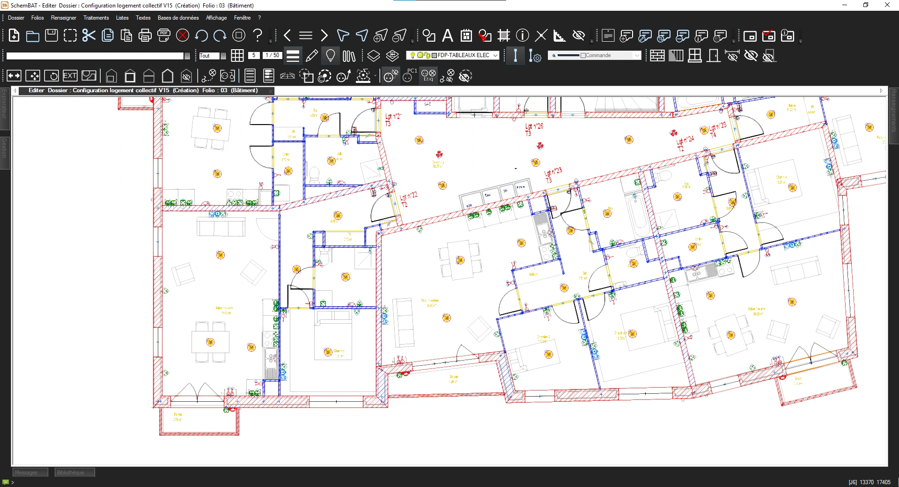Select the text tool letter A icon
899x487 pixels.
click(448, 36)
